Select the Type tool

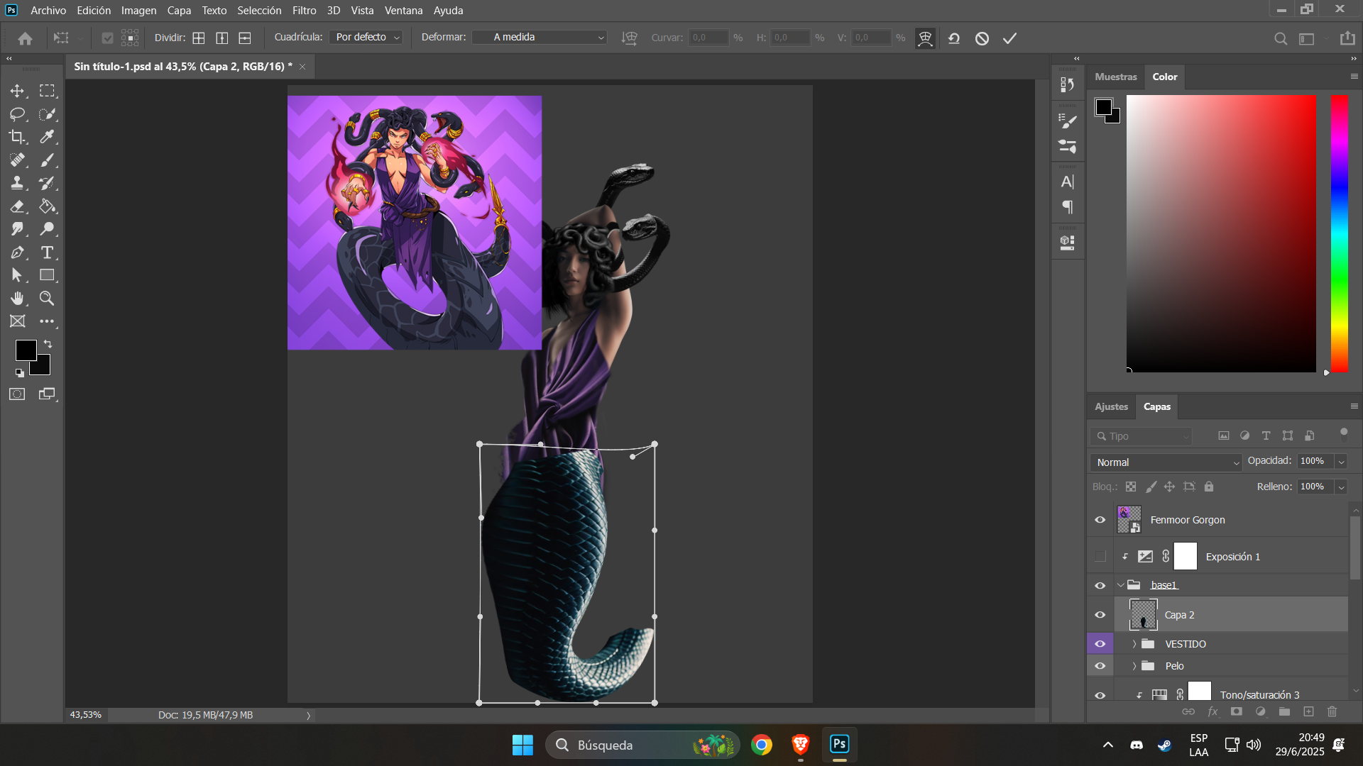(47, 252)
